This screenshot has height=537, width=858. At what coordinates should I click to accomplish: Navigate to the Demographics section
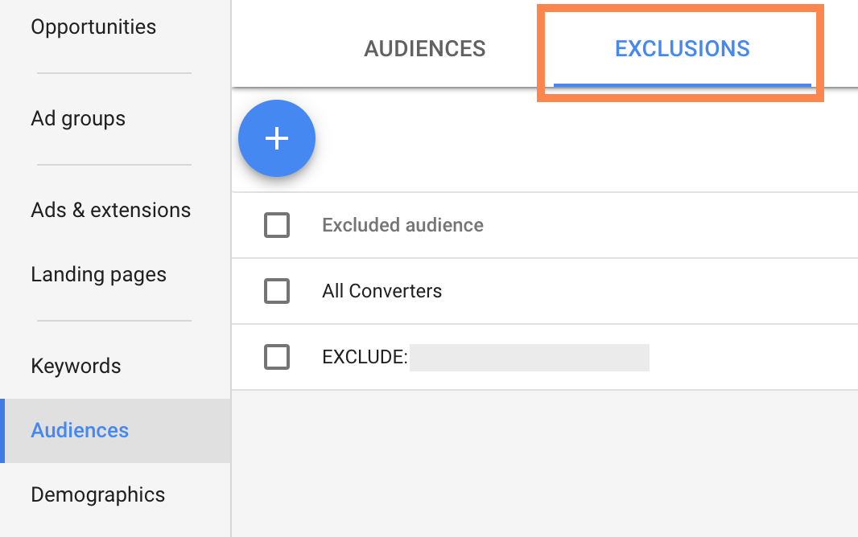coord(97,494)
